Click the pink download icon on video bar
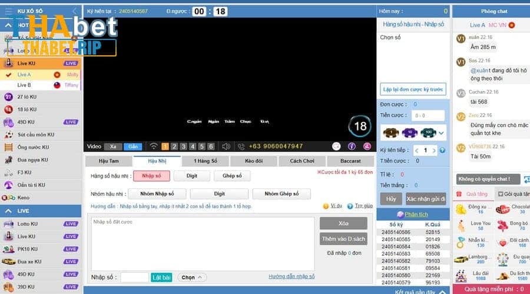Screen dimensions: 530x294 (367, 146)
